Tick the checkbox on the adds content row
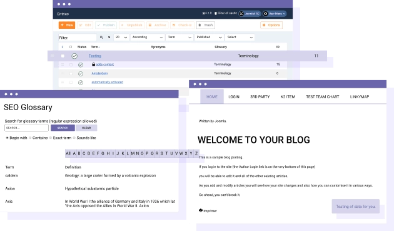The image size is (394, 231). point(71,64)
